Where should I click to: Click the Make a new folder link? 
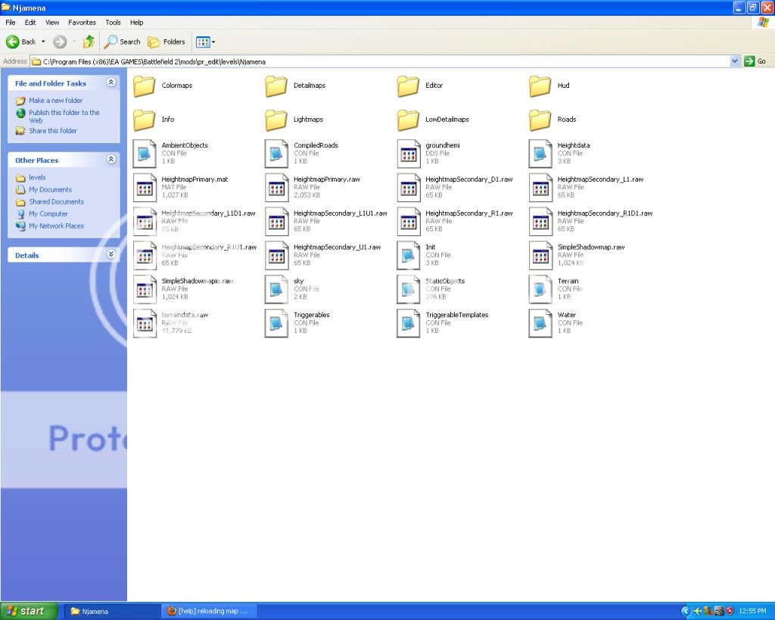click(55, 101)
